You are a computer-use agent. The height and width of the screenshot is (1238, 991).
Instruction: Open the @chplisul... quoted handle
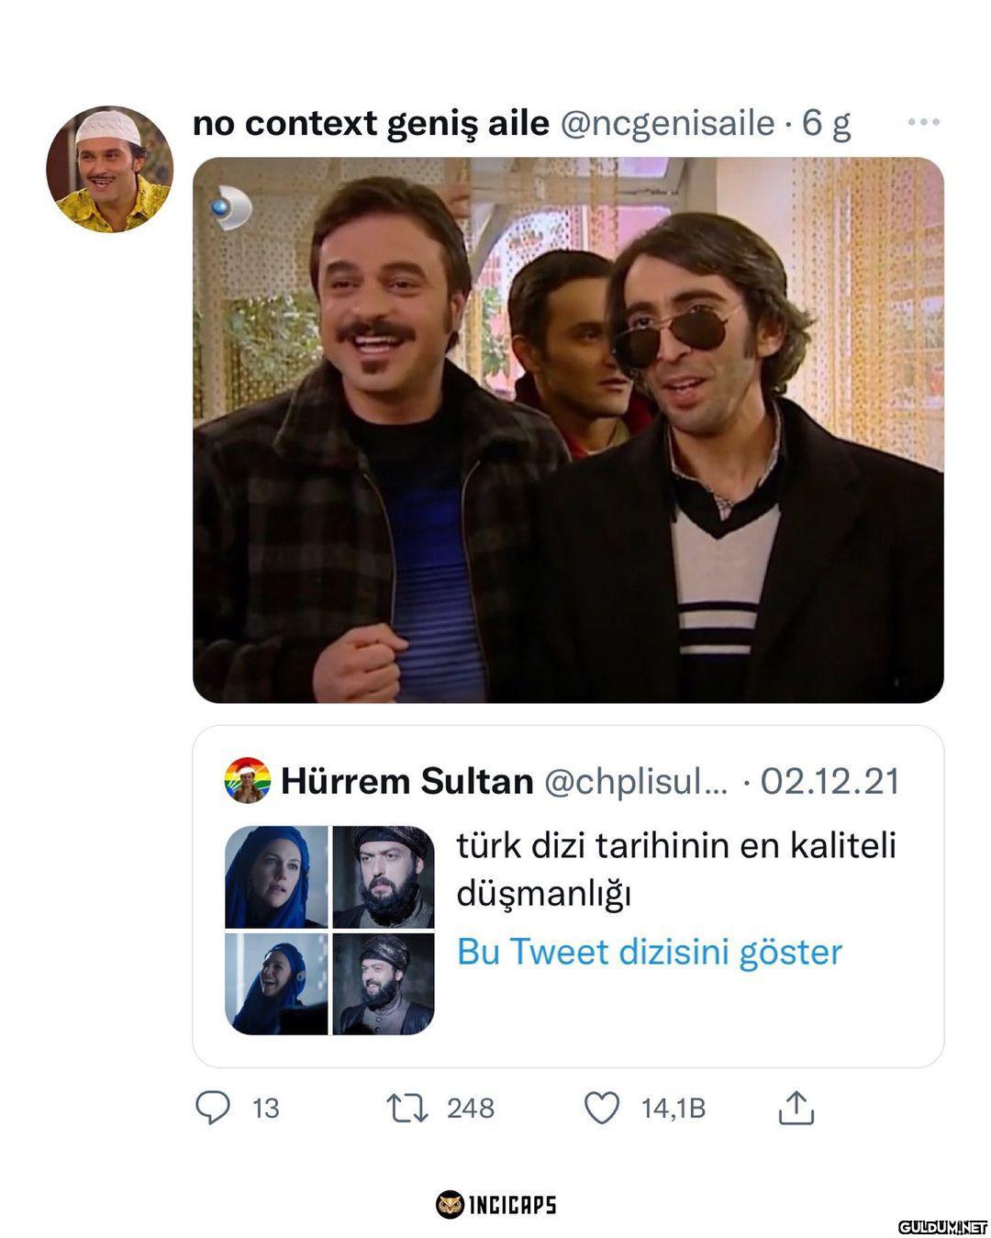point(636,781)
